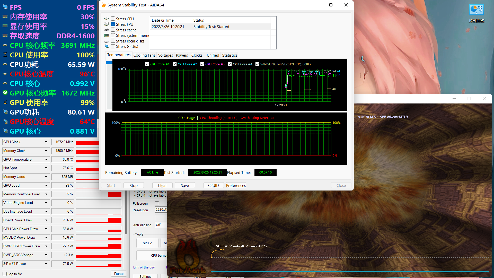Toggle CPU Core #1 graph checkbox
This screenshot has height=278, width=494.
click(147, 64)
